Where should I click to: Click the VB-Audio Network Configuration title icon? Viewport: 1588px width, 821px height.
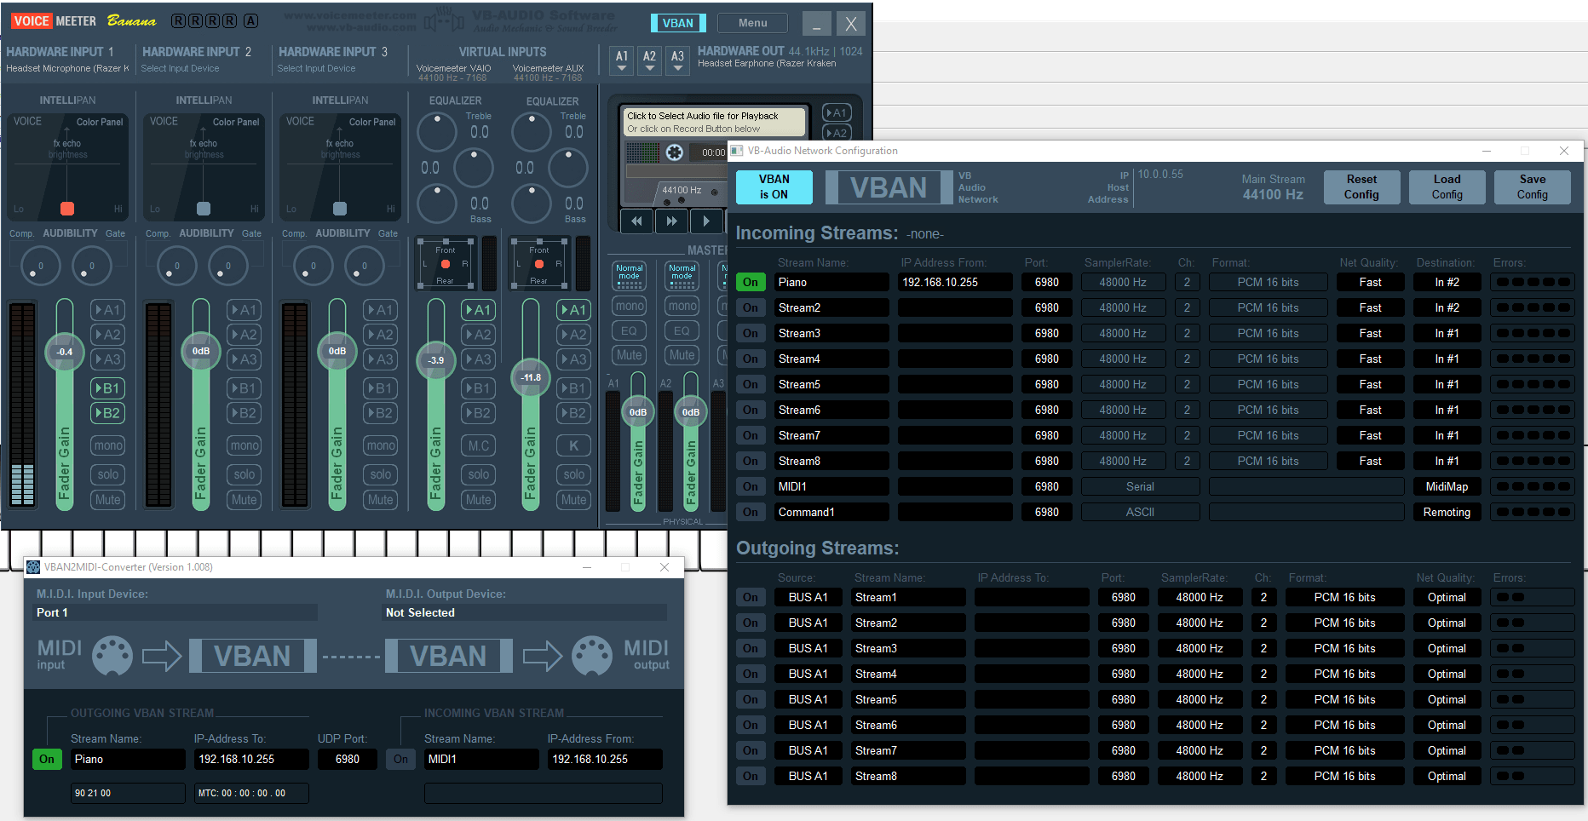click(x=737, y=151)
